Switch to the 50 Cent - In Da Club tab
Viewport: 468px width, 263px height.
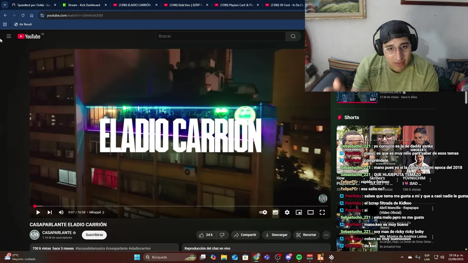[284, 5]
